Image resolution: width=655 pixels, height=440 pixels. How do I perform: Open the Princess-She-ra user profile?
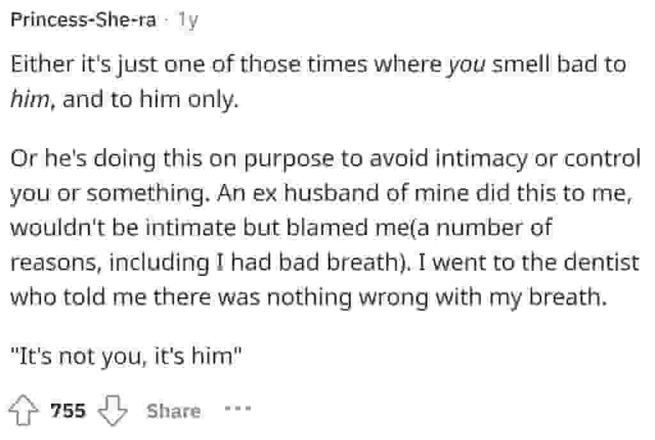coord(84,20)
